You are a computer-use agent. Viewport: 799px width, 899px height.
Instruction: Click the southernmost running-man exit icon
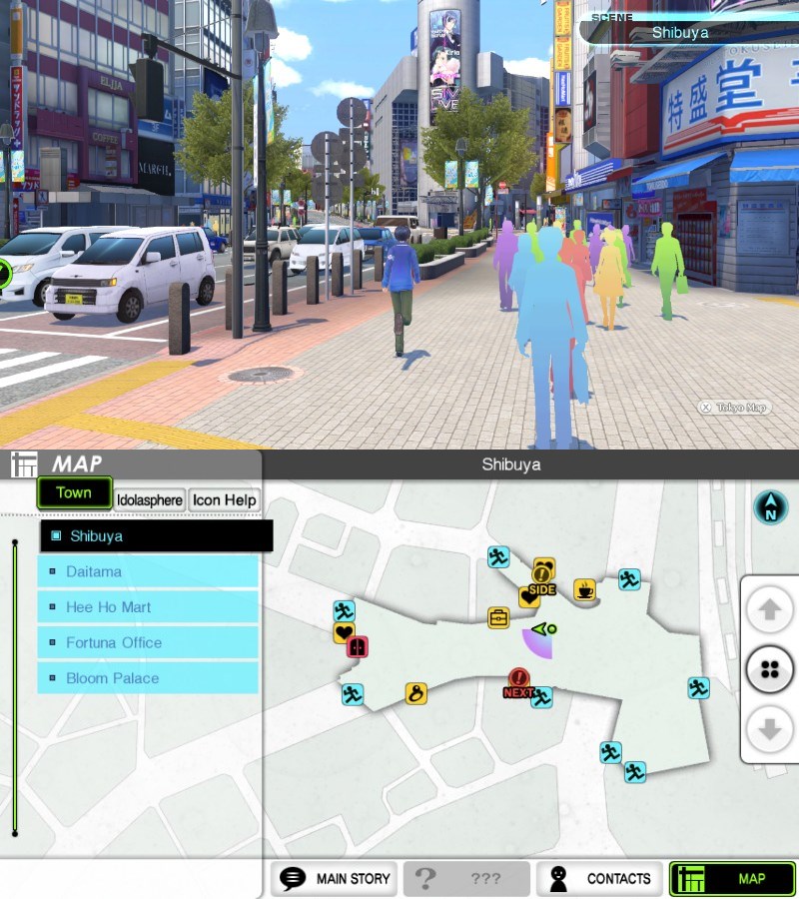(634, 772)
